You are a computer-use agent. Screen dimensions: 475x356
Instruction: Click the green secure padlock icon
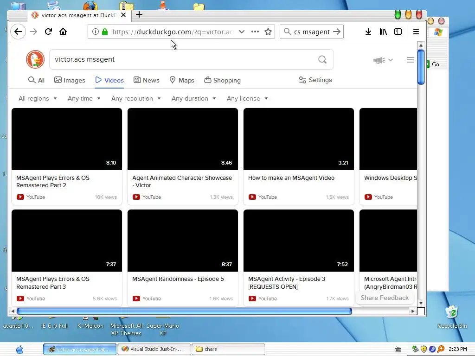pyautogui.click(x=105, y=32)
